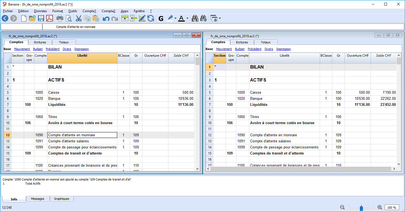
Task: Click the zoom out magnifier icon
Action: 342,207
